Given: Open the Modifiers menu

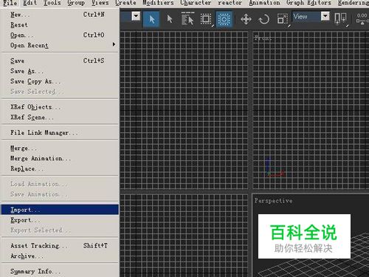Looking at the screenshot, I should [x=158, y=3].
